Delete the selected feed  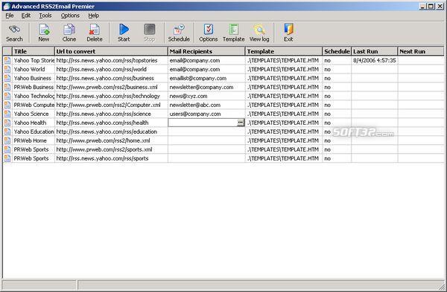click(95, 33)
